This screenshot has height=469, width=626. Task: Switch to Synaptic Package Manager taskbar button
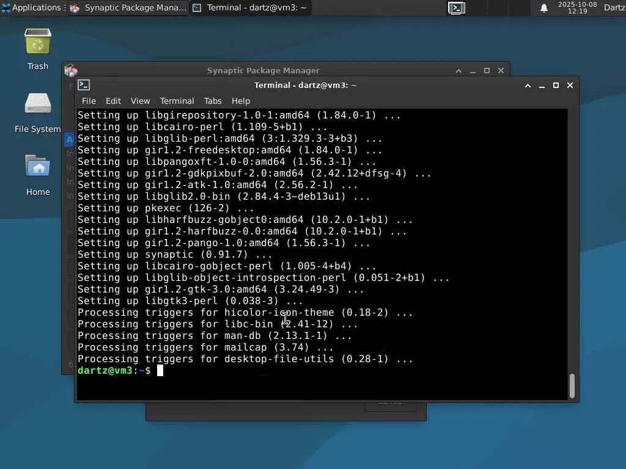pyautogui.click(x=128, y=7)
